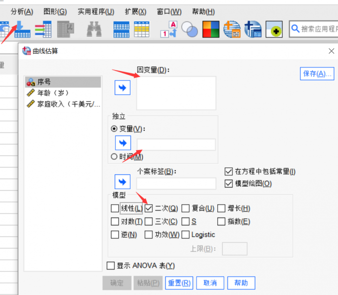
Task: Click the four-color squares toolbar icon
Action: tap(211, 29)
